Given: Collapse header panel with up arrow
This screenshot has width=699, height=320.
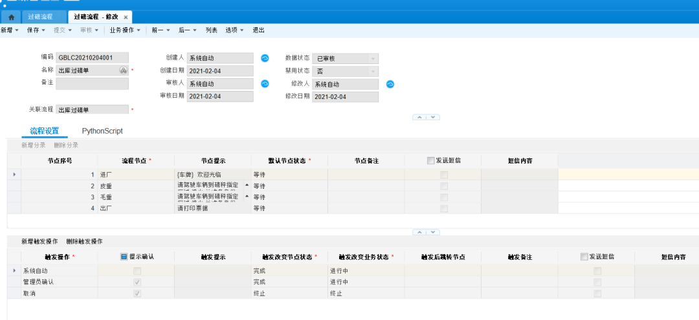Looking at the screenshot, I should [419, 117].
